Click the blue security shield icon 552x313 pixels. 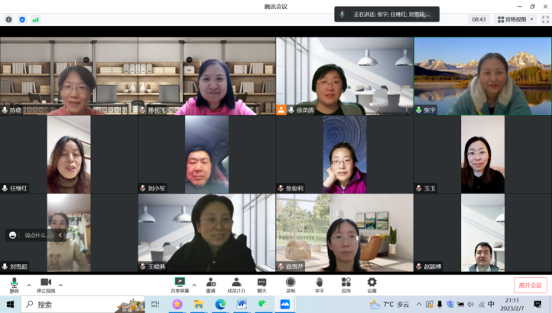(22, 19)
